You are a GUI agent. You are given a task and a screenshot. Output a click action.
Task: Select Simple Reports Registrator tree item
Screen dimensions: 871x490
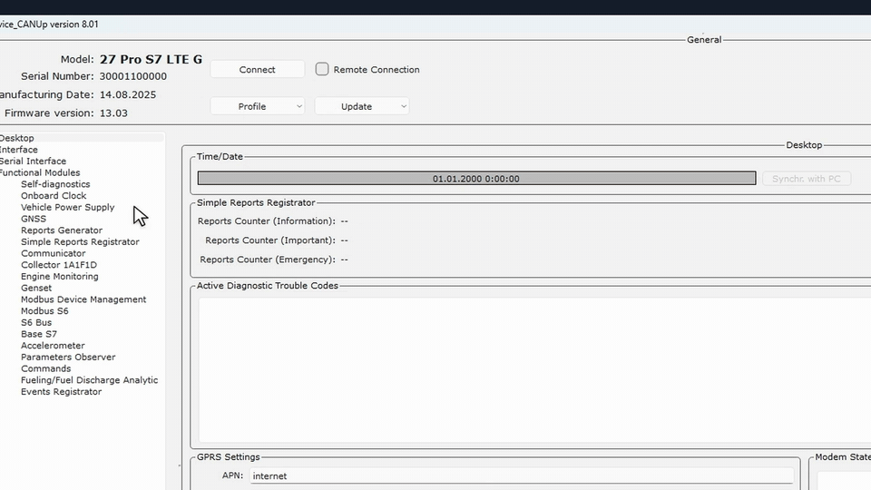(x=80, y=241)
